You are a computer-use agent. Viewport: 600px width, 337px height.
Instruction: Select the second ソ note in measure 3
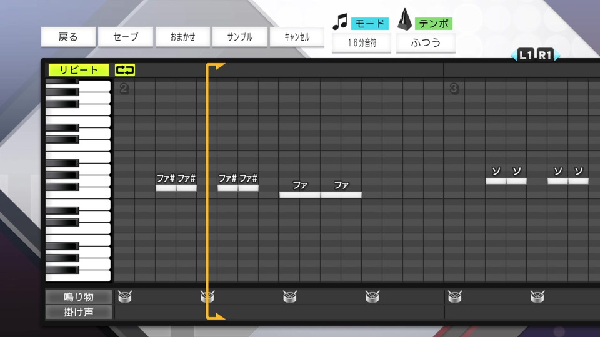pyautogui.click(x=517, y=181)
